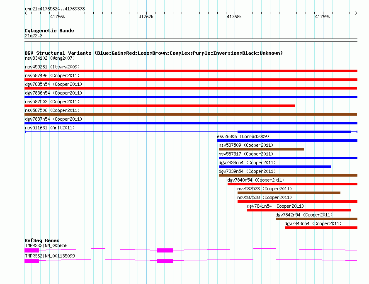
Task: Click the chr21:41765624..41769378 coordinate label
Action: tap(55, 9)
